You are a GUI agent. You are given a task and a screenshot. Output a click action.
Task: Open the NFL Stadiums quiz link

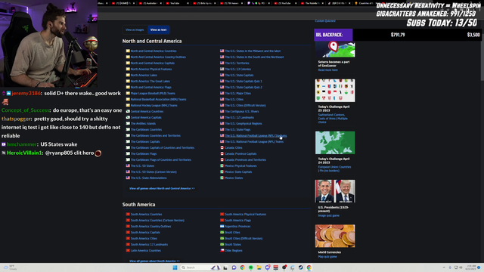[256, 136]
